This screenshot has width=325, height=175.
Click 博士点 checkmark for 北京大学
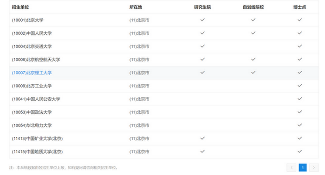click(300, 20)
